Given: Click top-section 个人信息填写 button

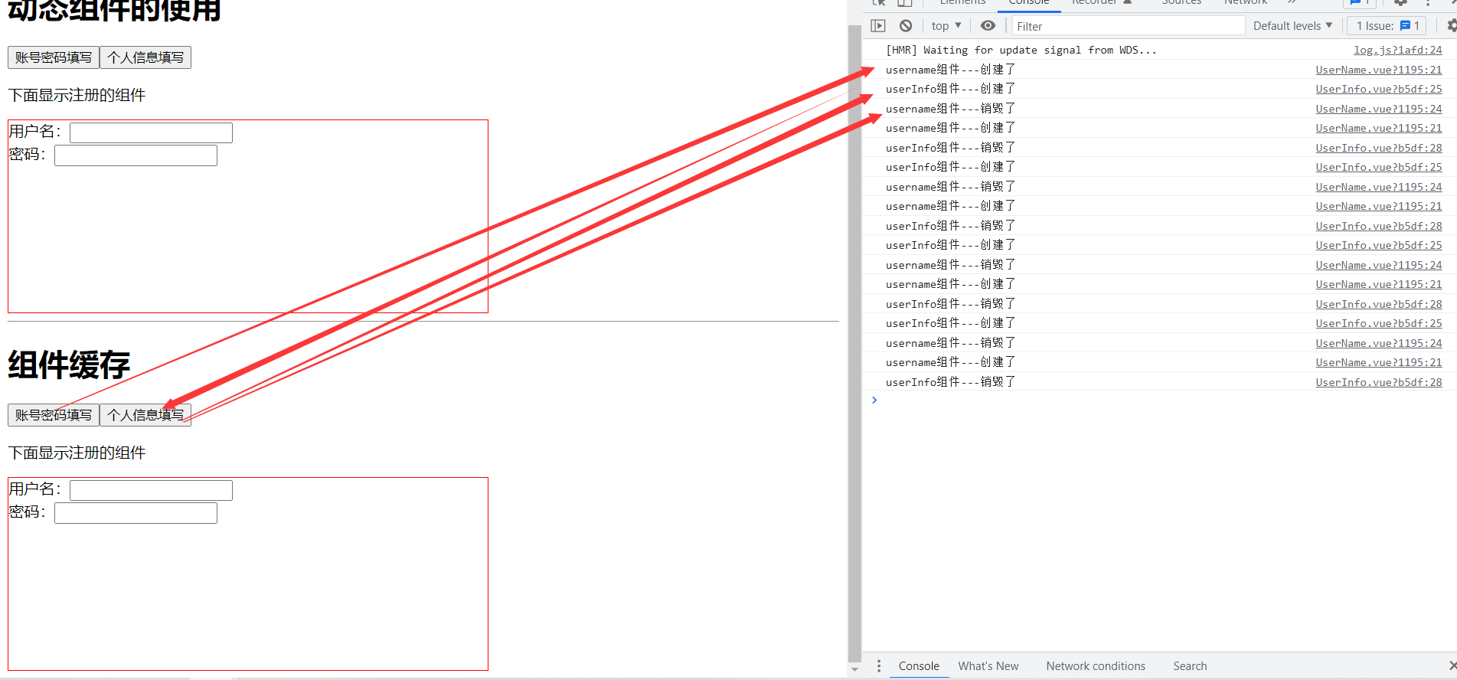Looking at the screenshot, I should click(x=145, y=57).
